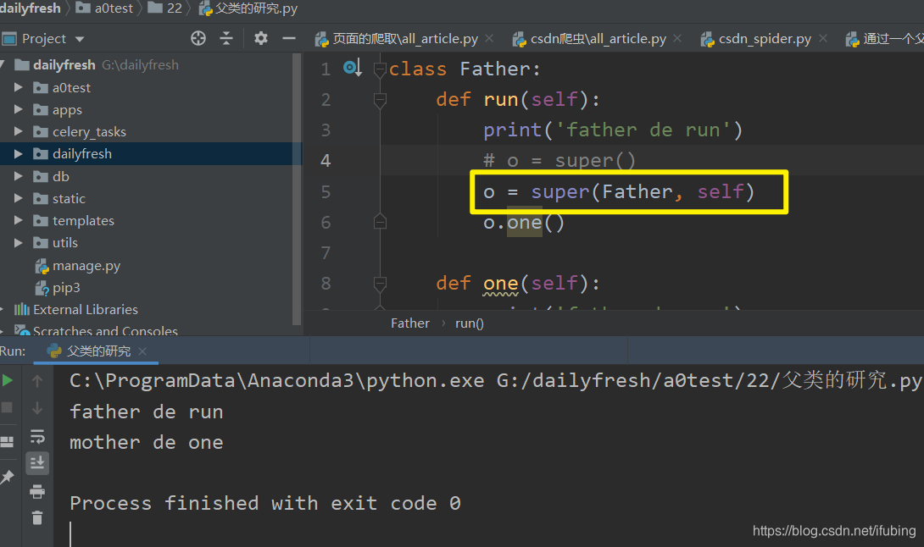Toggle Pin Tab icon in Run panel

7,477
